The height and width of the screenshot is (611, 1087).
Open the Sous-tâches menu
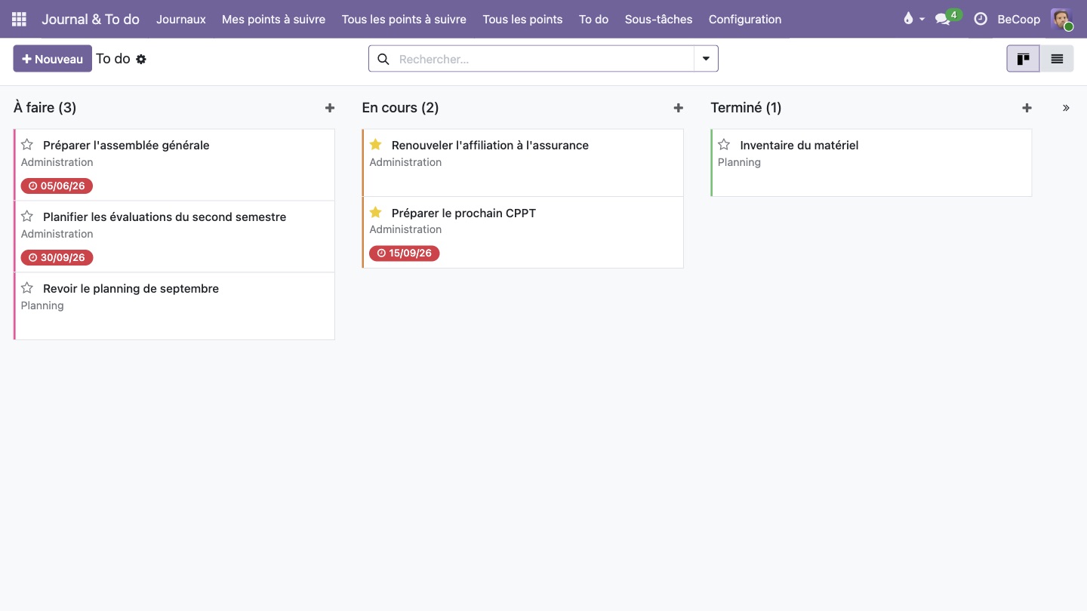click(658, 19)
